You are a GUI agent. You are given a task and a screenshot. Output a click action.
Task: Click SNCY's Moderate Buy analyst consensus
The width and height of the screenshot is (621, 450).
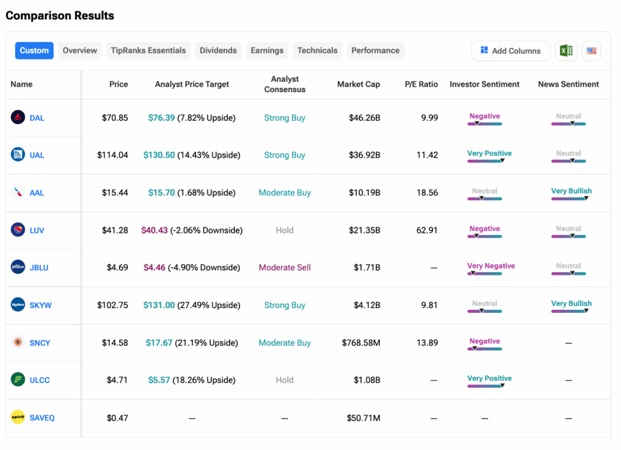click(284, 343)
